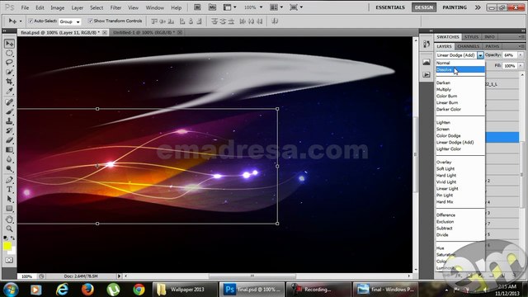
Task: Select the Lasso tool
Action: point(9,63)
